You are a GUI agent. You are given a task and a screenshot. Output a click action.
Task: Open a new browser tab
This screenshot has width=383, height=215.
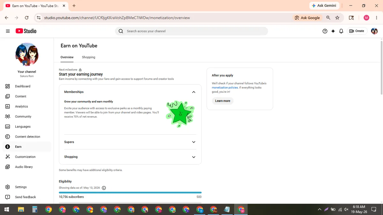click(x=74, y=6)
